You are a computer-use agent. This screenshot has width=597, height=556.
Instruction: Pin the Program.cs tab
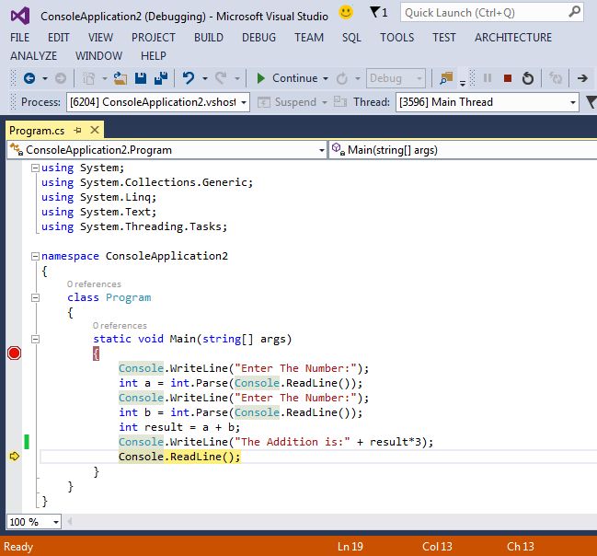78,131
